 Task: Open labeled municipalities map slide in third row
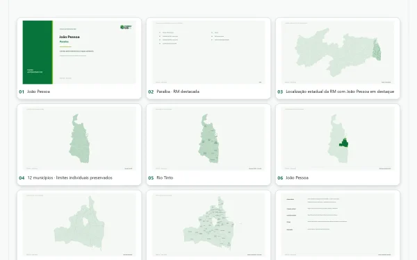(208, 225)
